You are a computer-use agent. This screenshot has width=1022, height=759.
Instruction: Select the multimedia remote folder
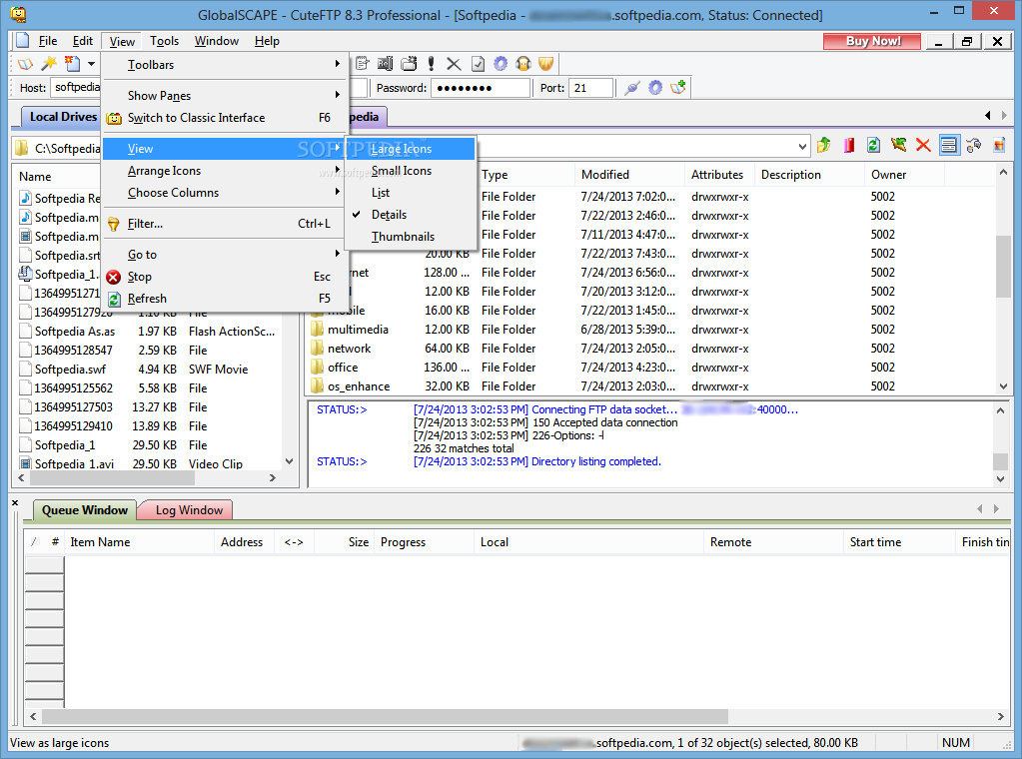point(358,330)
